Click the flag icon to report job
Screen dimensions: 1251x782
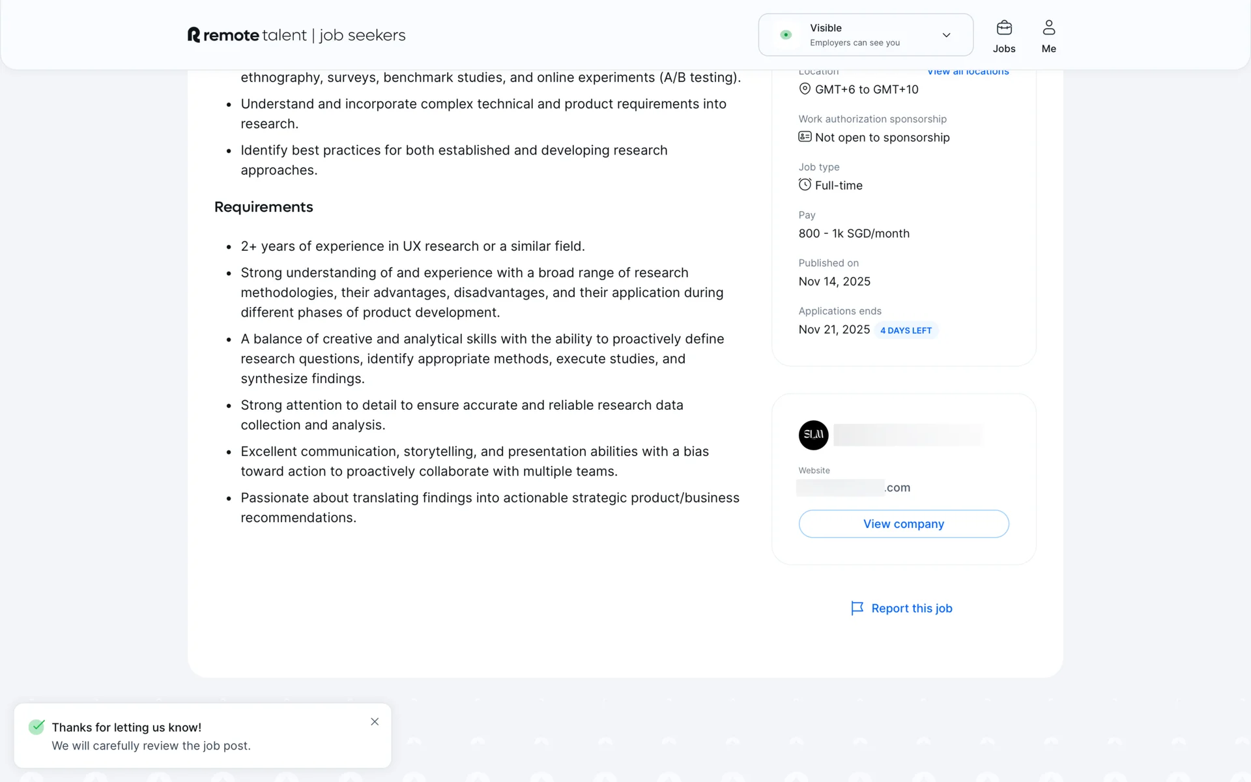coord(857,608)
